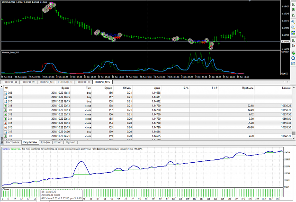296x202 pixels.
Task: Toggle chart auto scroll
Action: 293,40
